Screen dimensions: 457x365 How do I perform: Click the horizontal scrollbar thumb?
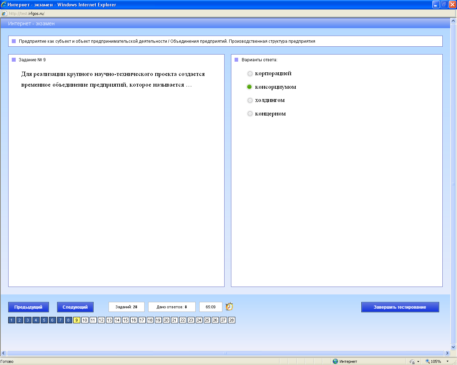[x=225, y=353]
